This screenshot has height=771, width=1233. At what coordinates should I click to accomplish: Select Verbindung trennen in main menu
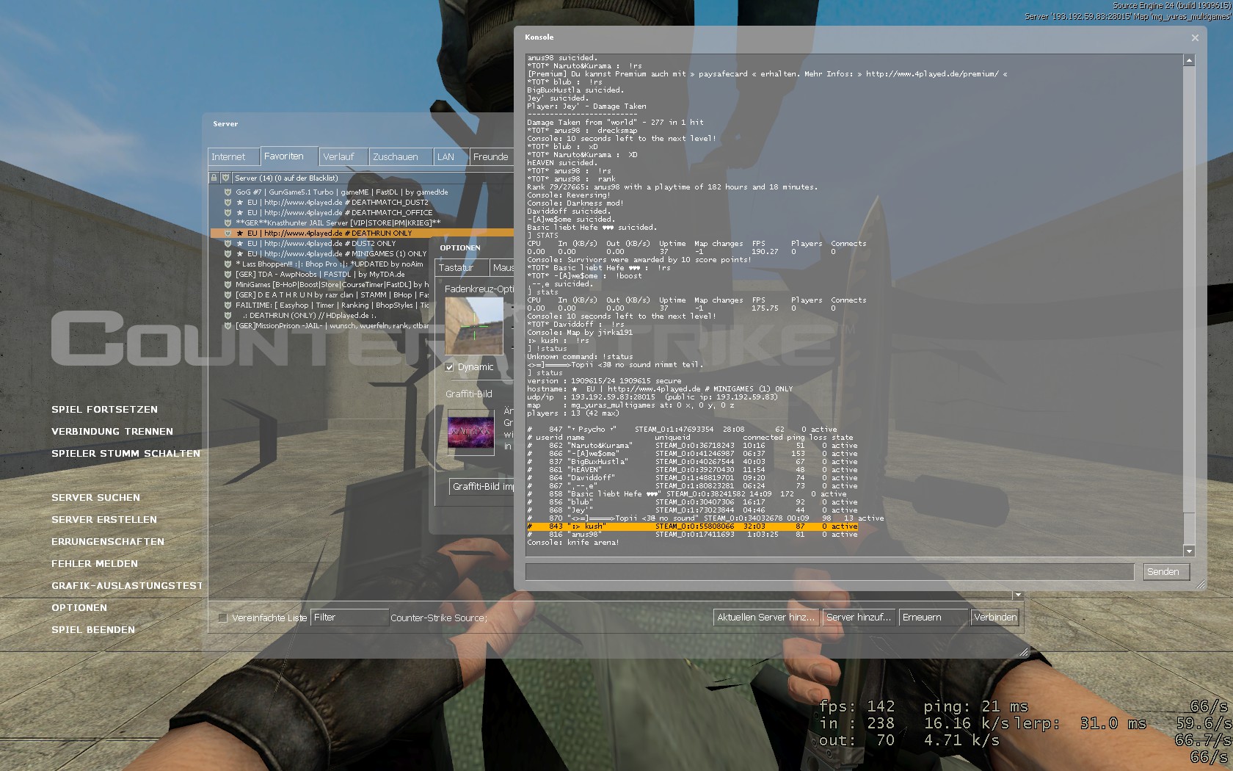[x=112, y=432]
